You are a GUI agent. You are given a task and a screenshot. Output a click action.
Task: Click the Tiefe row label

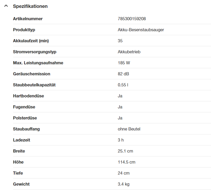click(18, 173)
